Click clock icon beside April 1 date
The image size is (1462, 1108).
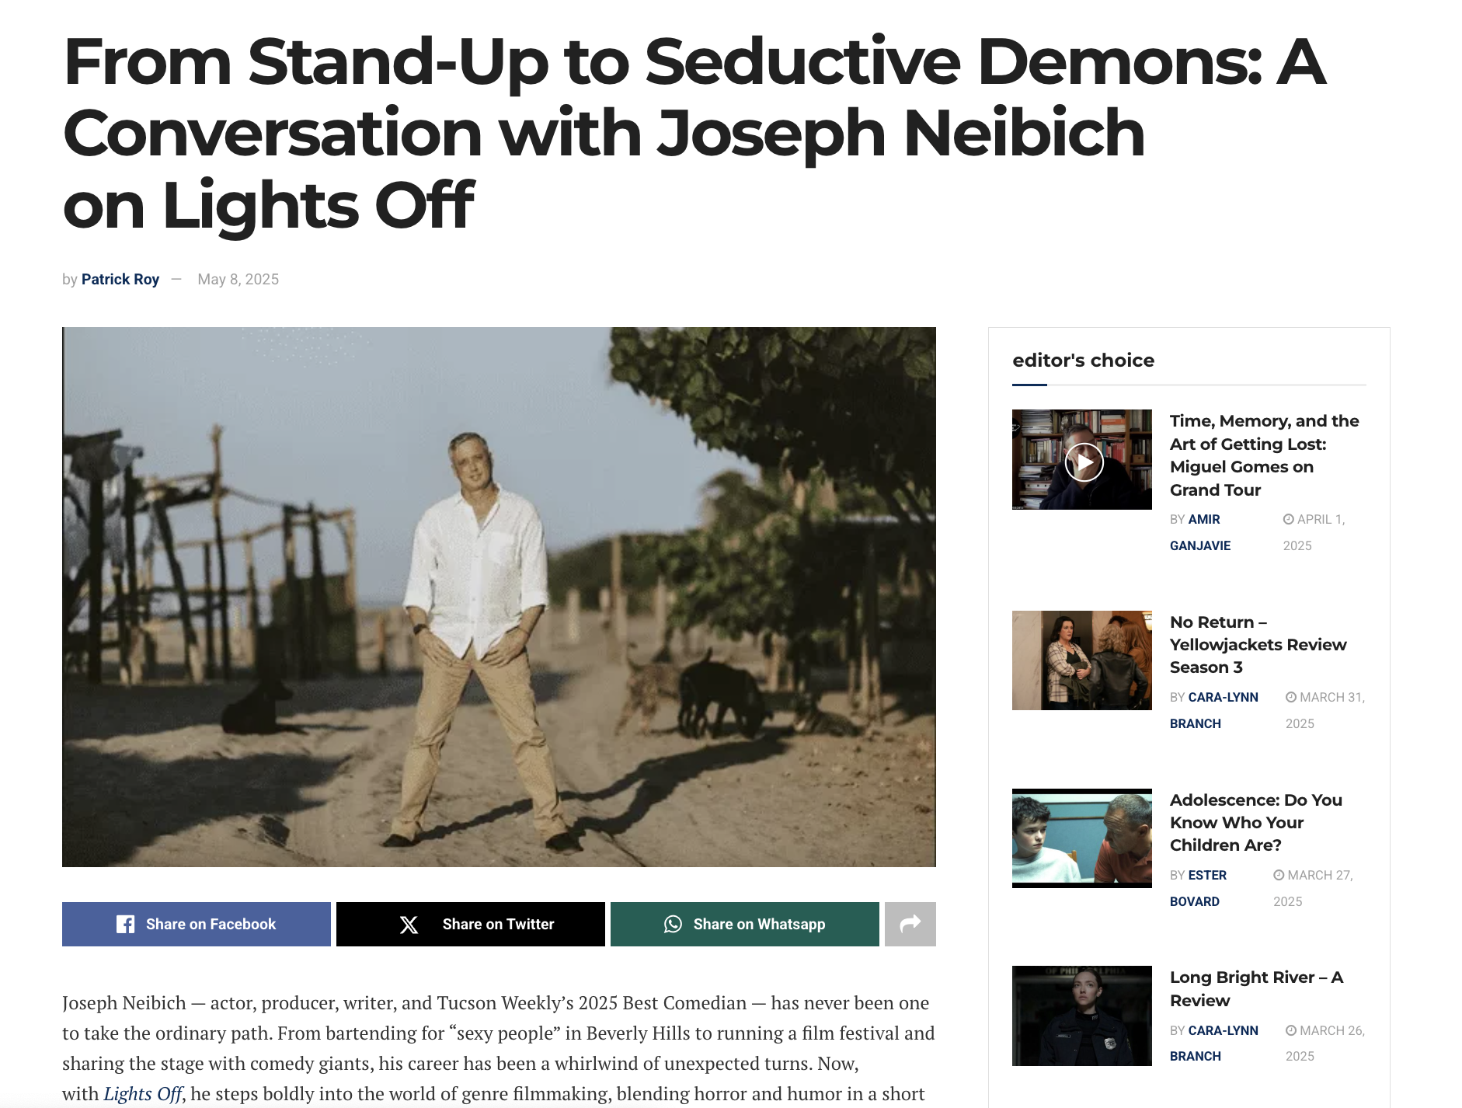(x=1288, y=519)
